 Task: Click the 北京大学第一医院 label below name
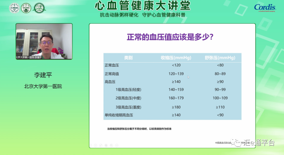click(43, 87)
